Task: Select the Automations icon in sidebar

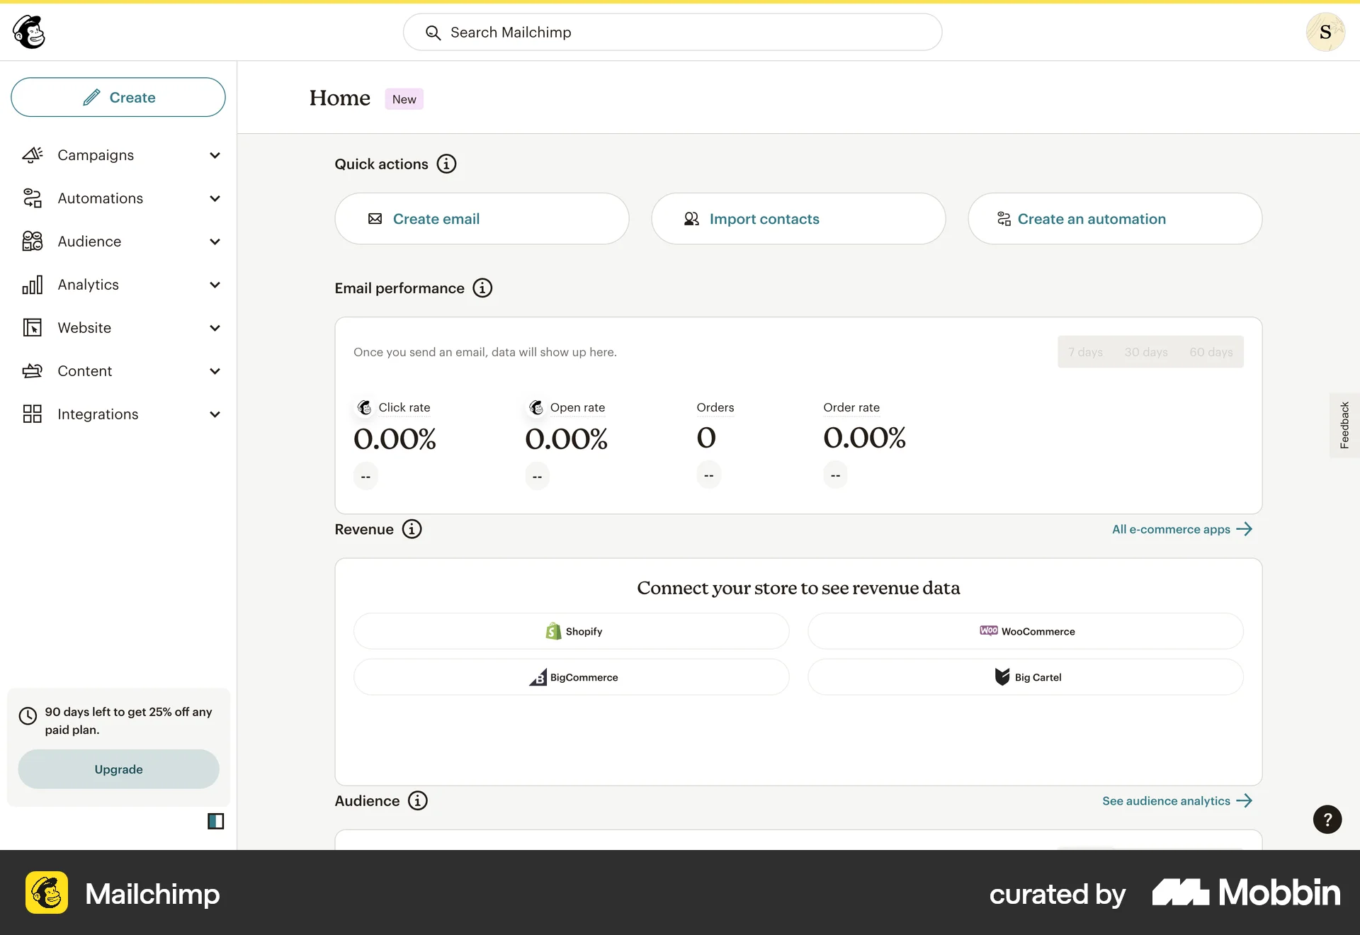Action: 32,198
